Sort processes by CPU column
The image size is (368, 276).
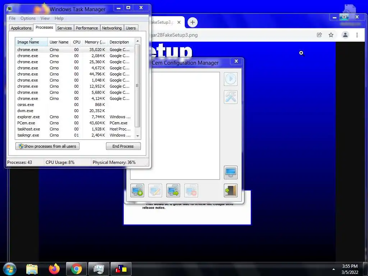77,42
